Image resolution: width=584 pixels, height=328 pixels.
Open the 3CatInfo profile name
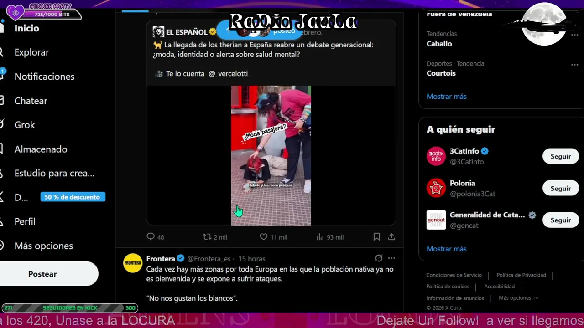pos(464,151)
